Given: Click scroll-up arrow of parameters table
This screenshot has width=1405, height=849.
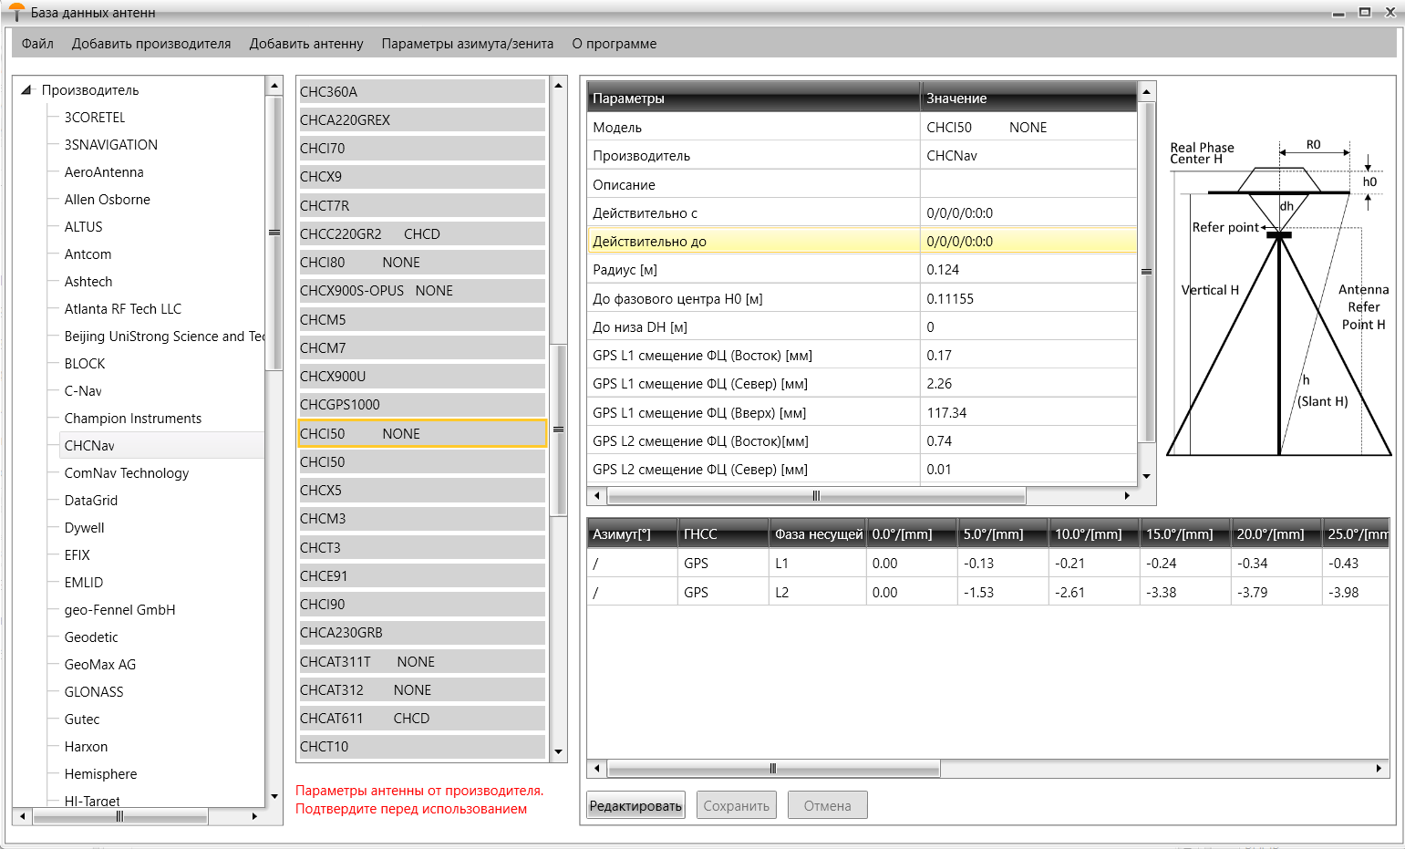Looking at the screenshot, I should (1147, 91).
